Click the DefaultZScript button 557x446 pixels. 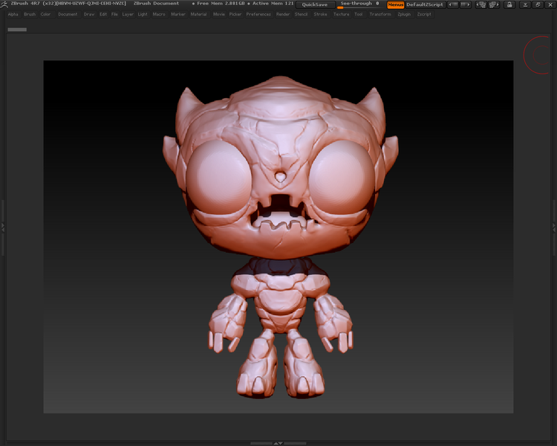pyautogui.click(x=425, y=4)
